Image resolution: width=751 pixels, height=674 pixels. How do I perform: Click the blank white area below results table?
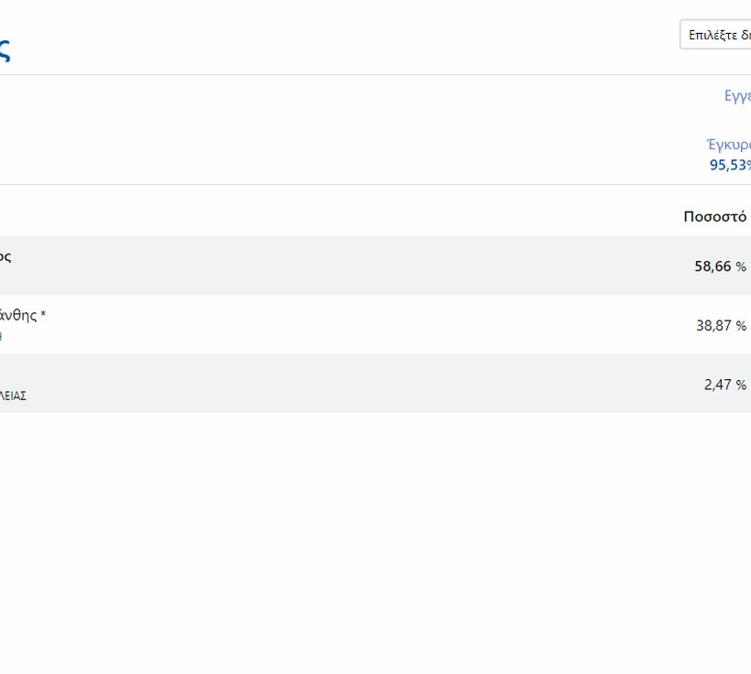tap(366, 540)
